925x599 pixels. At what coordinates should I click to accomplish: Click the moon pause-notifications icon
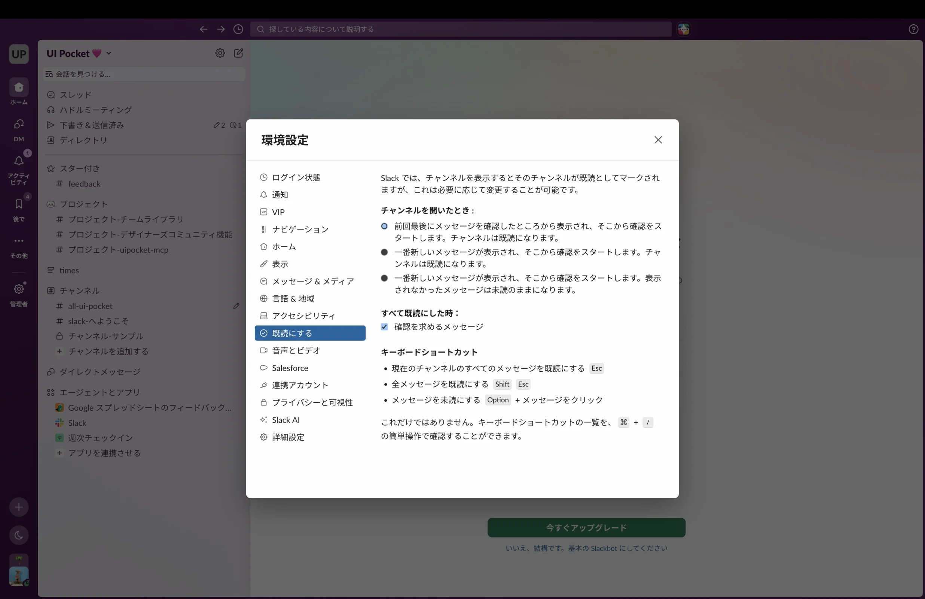point(19,535)
